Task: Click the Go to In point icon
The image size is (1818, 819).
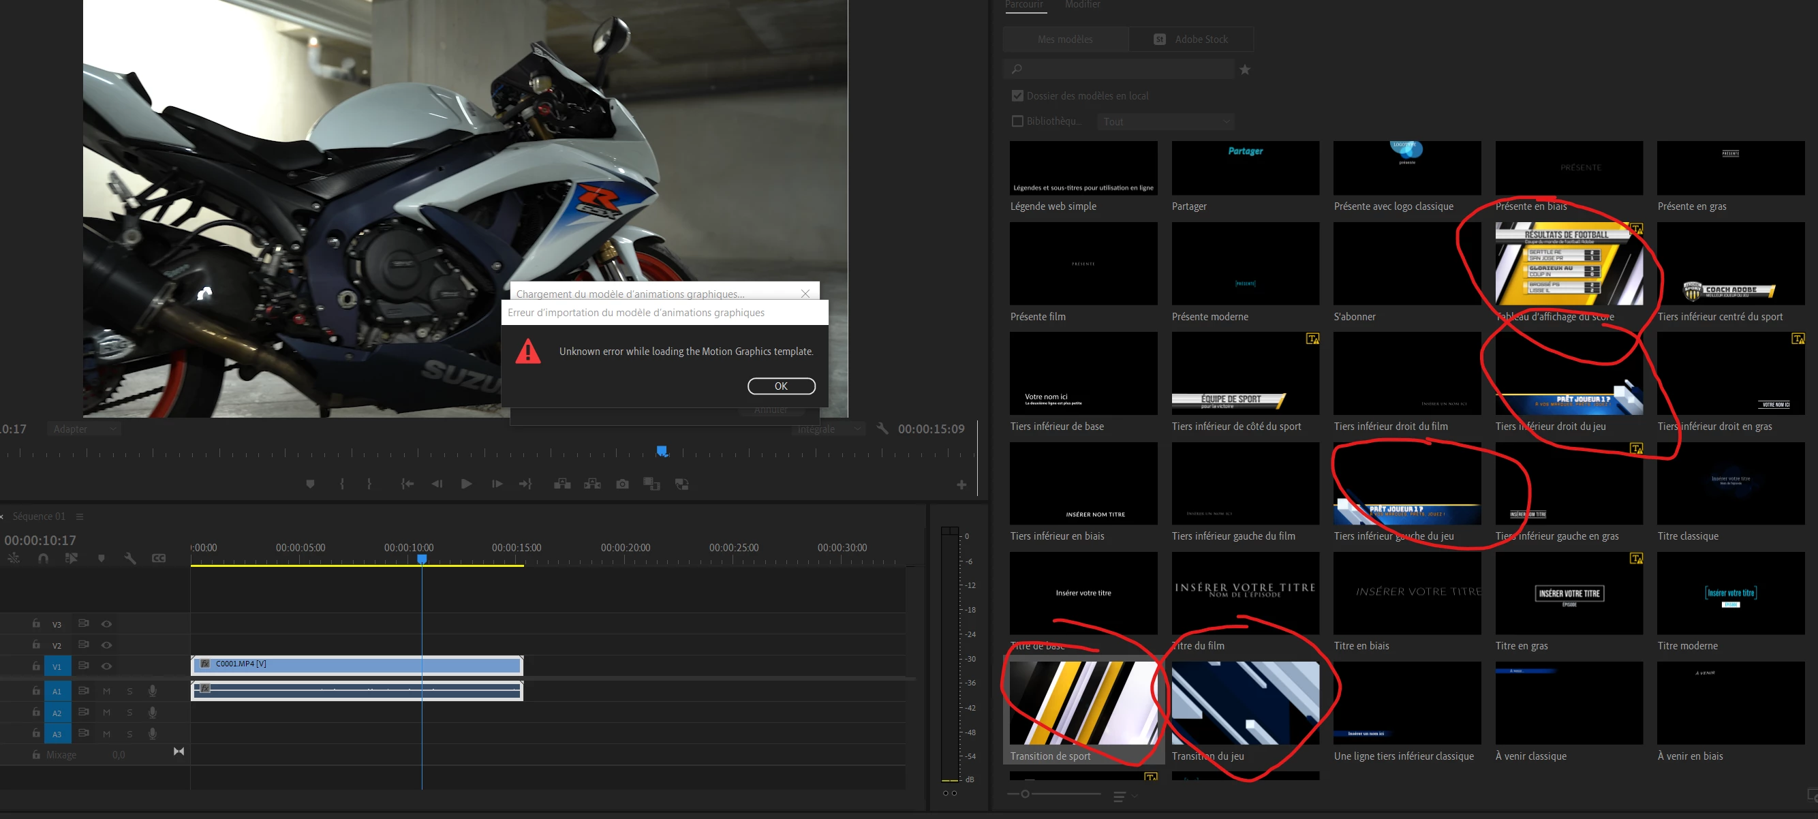Action: tap(407, 484)
